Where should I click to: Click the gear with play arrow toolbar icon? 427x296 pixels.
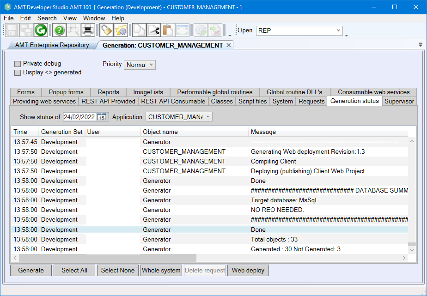click(x=201, y=30)
